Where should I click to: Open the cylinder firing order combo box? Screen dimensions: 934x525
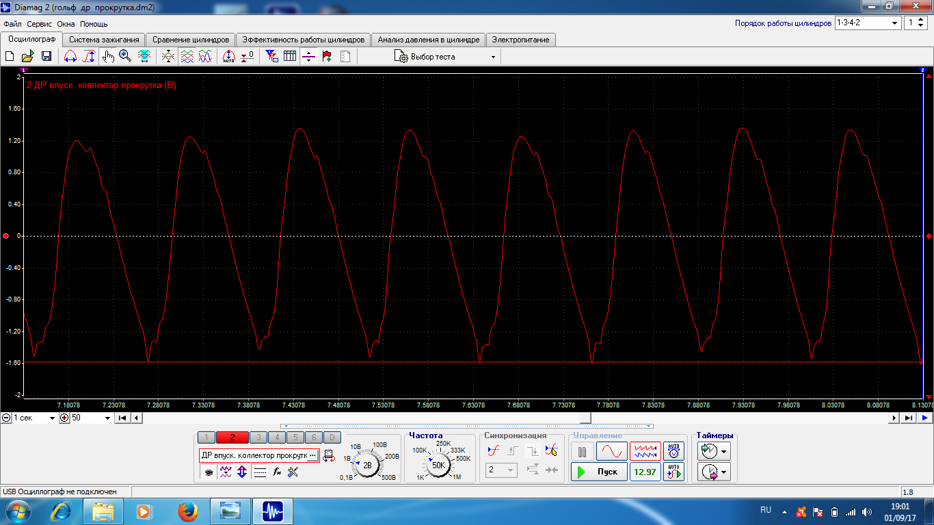[868, 23]
